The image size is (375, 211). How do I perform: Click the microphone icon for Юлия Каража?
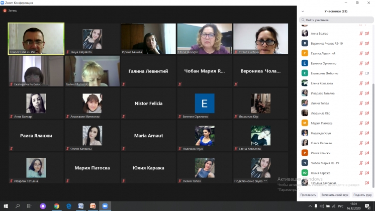click(x=361, y=173)
